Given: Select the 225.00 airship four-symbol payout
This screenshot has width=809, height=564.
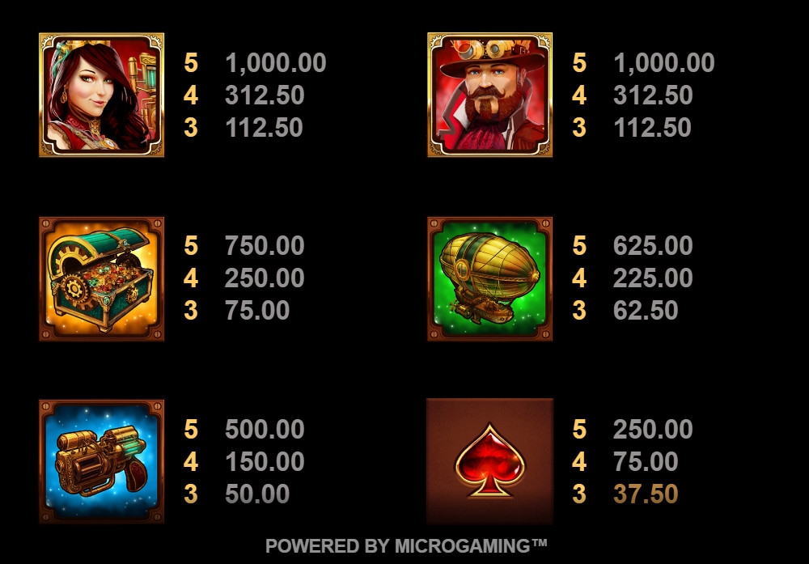Looking at the screenshot, I should (x=653, y=278).
